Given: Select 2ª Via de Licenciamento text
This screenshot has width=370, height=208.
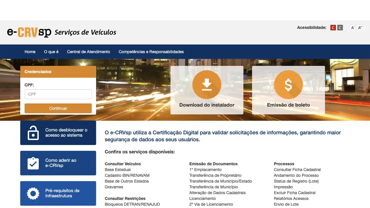Looking at the screenshot, I should click(211, 204).
